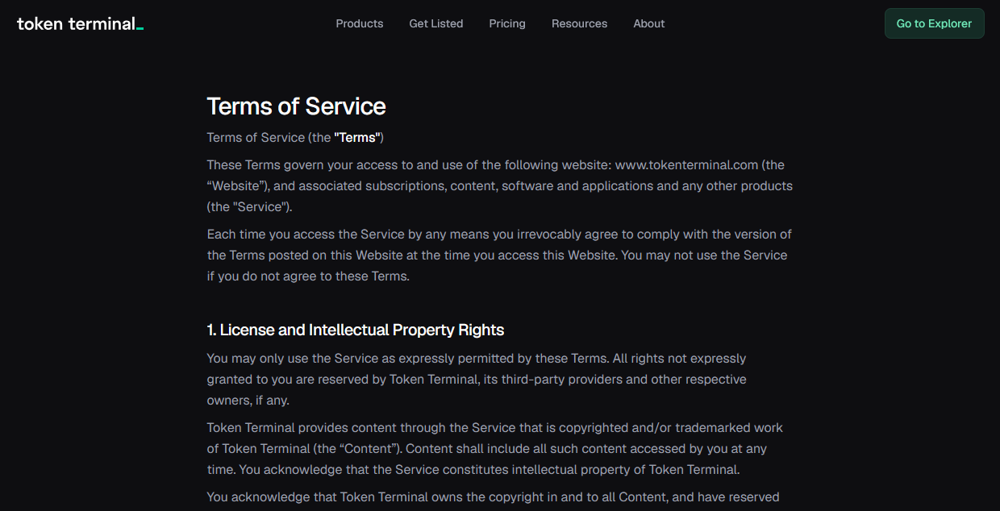Click the green underscore in the logo
The width and height of the screenshot is (1000, 511).
[x=140, y=30]
